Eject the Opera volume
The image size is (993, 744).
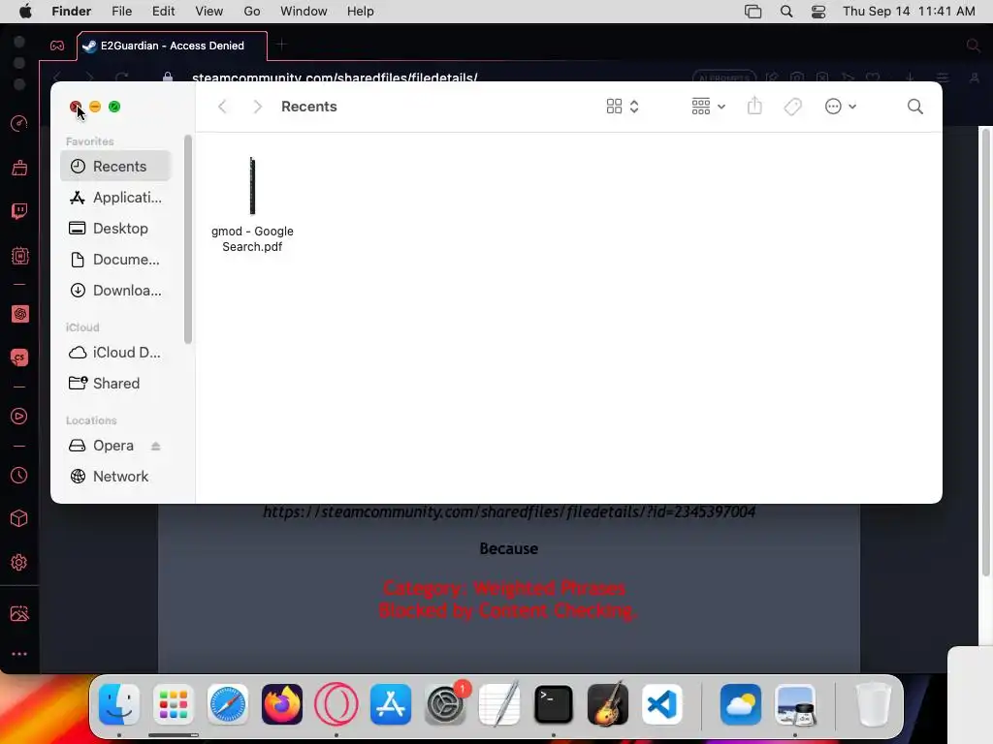[156, 446]
